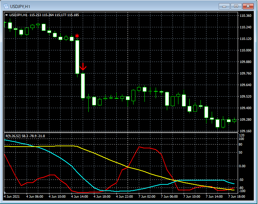
Task: Close the USDJPY,H1 chart window
Action: coord(248,6)
